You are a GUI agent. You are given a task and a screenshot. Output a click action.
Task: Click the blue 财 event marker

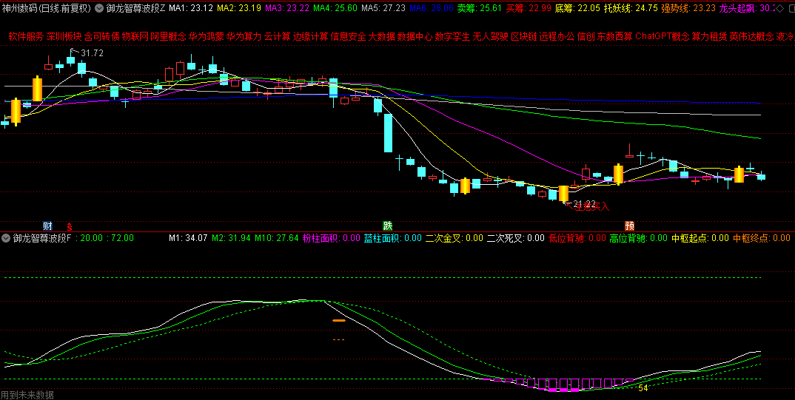pyautogui.click(x=47, y=226)
